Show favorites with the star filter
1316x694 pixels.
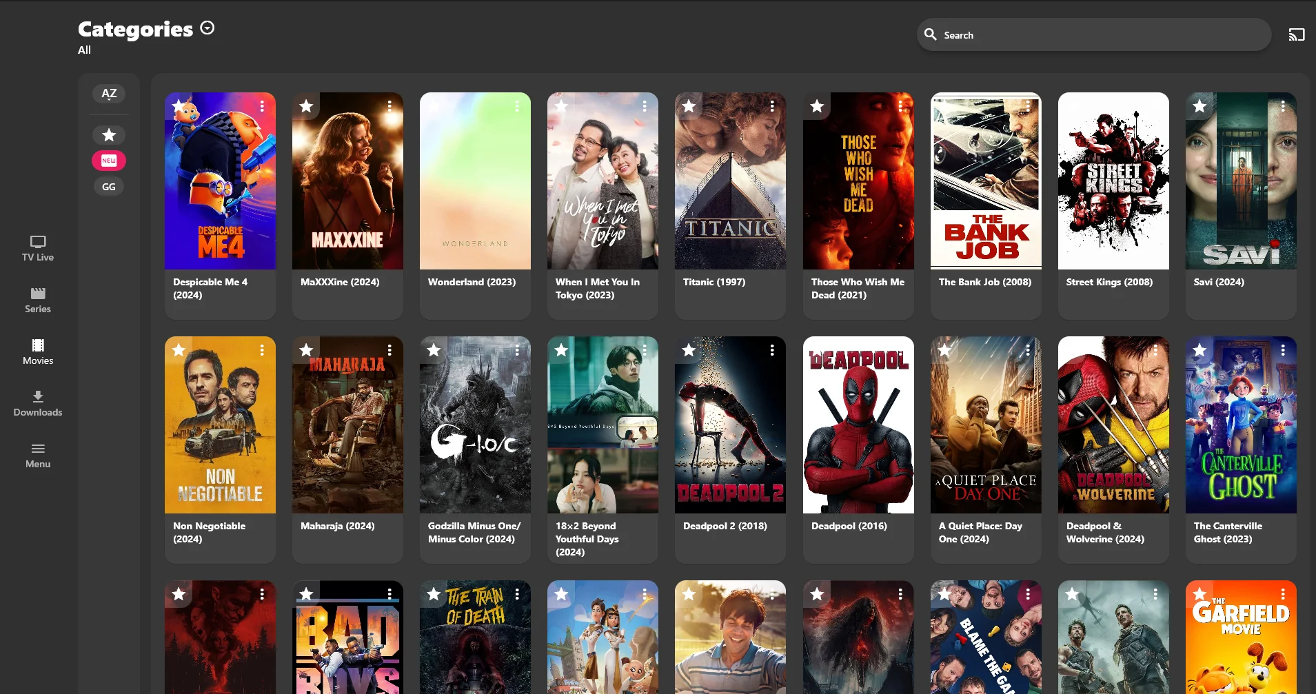point(109,135)
